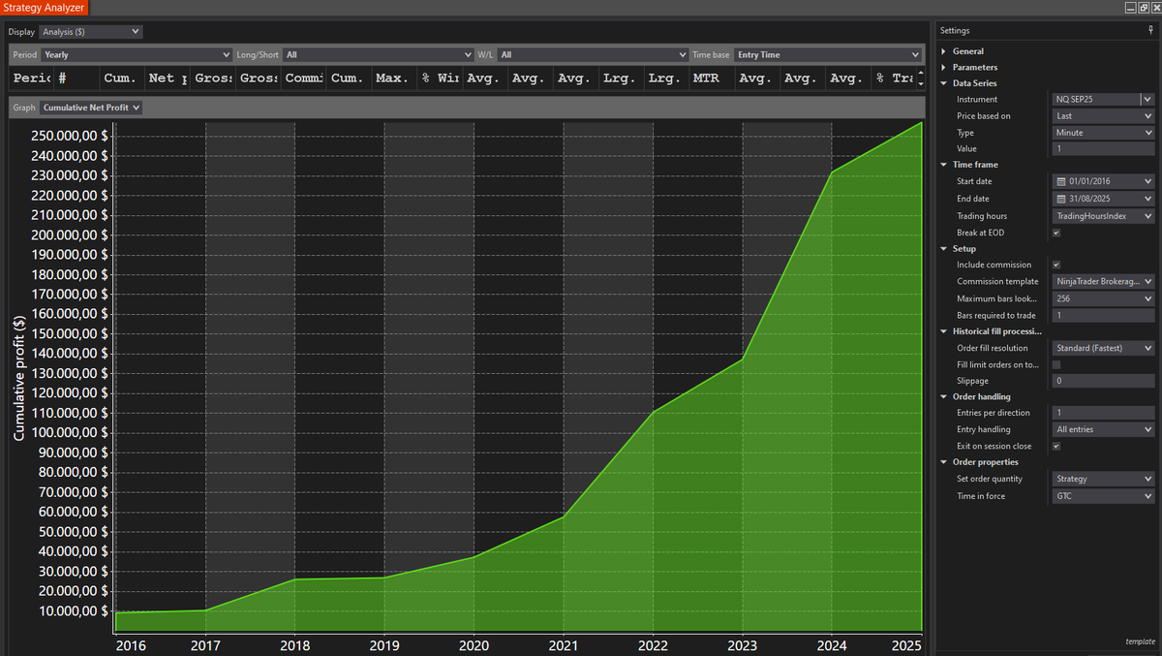Click the template link at the bottom right
The width and height of the screenshot is (1162, 656).
(1140, 641)
